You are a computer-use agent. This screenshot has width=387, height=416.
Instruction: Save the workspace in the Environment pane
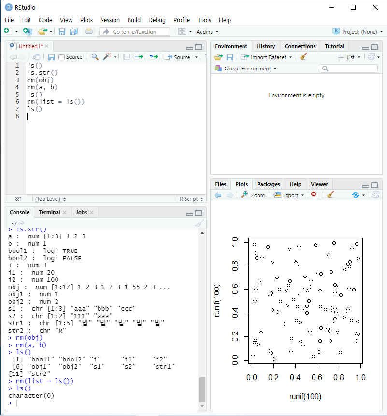click(x=230, y=57)
